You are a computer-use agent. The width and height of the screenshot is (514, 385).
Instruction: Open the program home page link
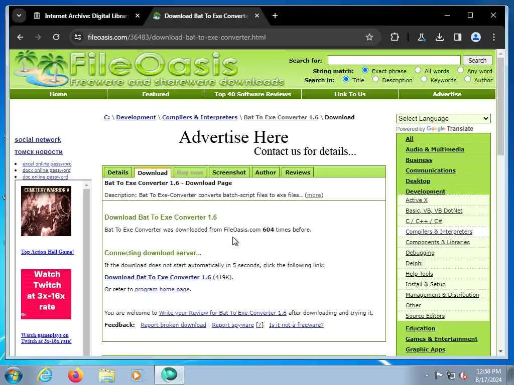(162, 289)
